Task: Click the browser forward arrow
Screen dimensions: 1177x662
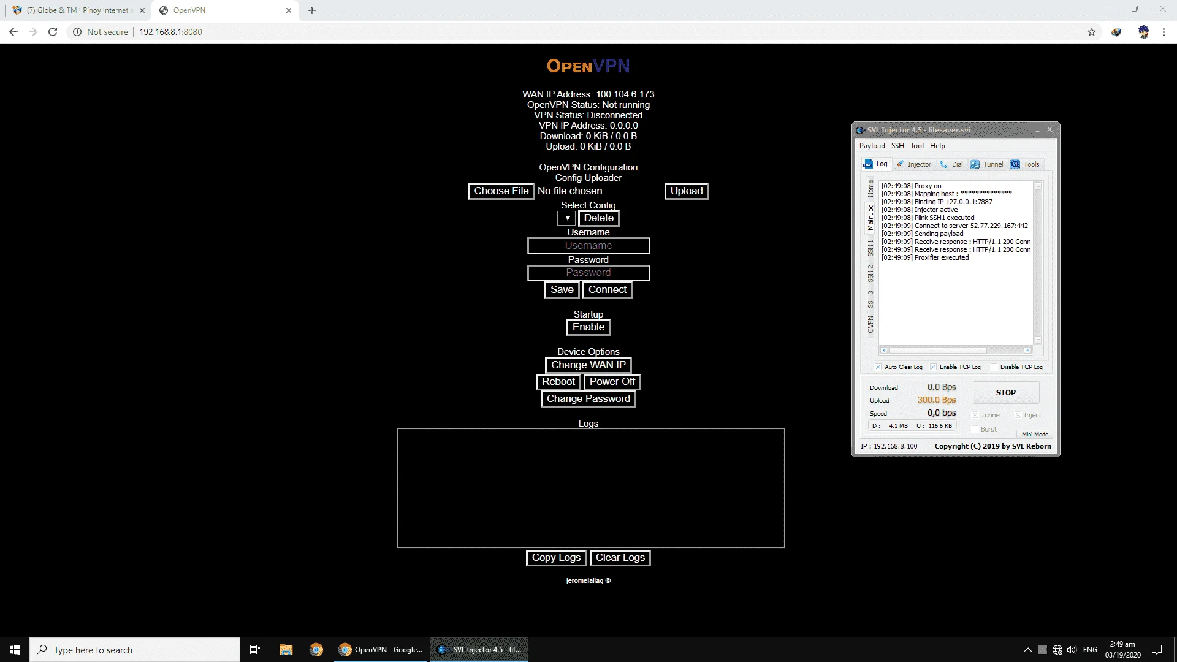Action: 33,32
